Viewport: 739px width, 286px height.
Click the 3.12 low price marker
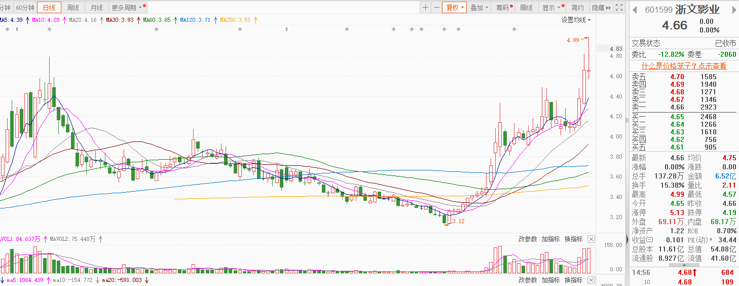459,221
